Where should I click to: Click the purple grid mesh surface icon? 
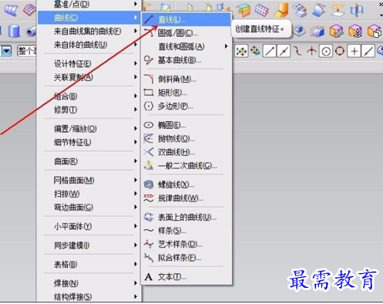click(x=261, y=10)
